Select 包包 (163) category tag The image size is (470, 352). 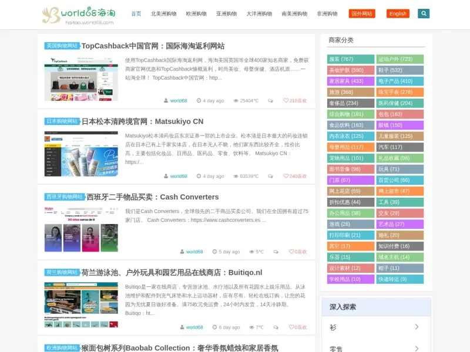[x=400, y=114]
